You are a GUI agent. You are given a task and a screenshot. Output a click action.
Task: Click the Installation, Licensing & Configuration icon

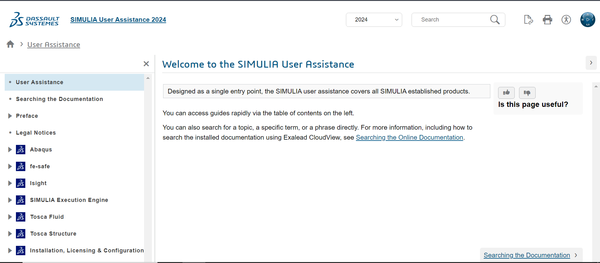pyautogui.click(x=21, y=251)
